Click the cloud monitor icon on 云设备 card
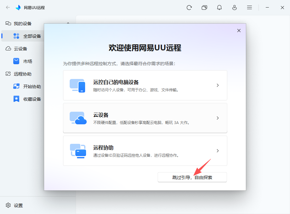This screenshot has height=214, width=290. coord(78,118)
